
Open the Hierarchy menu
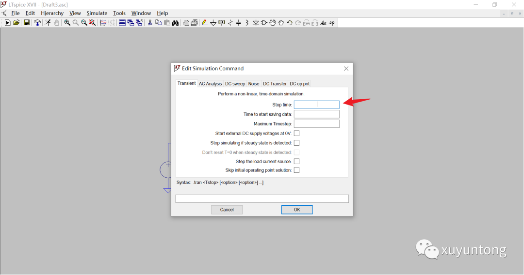52,13
